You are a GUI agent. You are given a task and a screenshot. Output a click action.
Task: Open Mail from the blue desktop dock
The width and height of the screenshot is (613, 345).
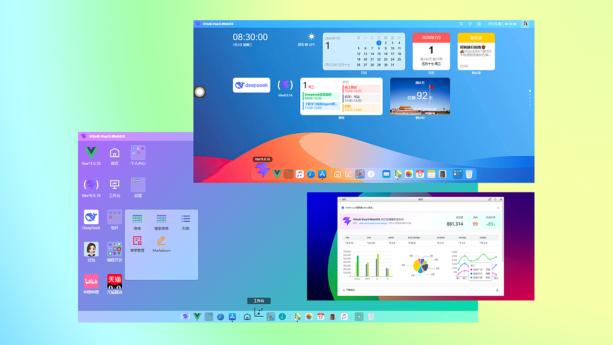pyautogui.click(x=386, y=174)
